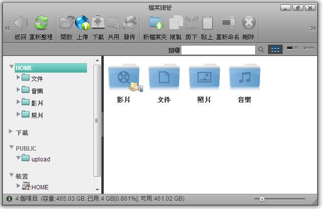
Task: Create a new folder with 新檔案夾
Action: (x=155, y=23)
